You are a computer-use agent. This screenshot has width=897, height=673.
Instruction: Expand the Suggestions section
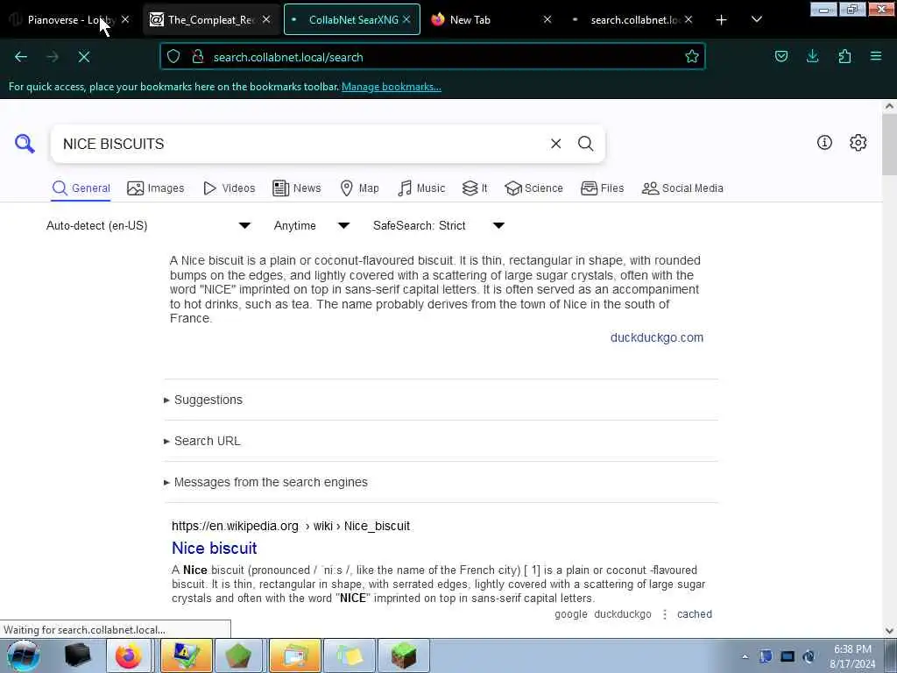[x=203, y=400]
